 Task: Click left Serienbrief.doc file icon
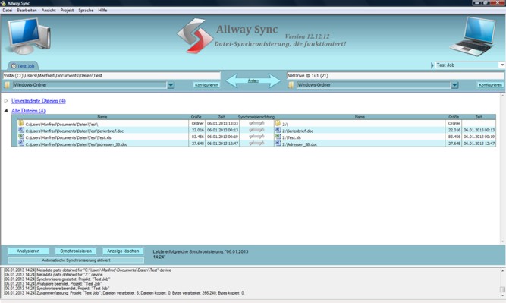pyautogui.click(x=21, y=130)
